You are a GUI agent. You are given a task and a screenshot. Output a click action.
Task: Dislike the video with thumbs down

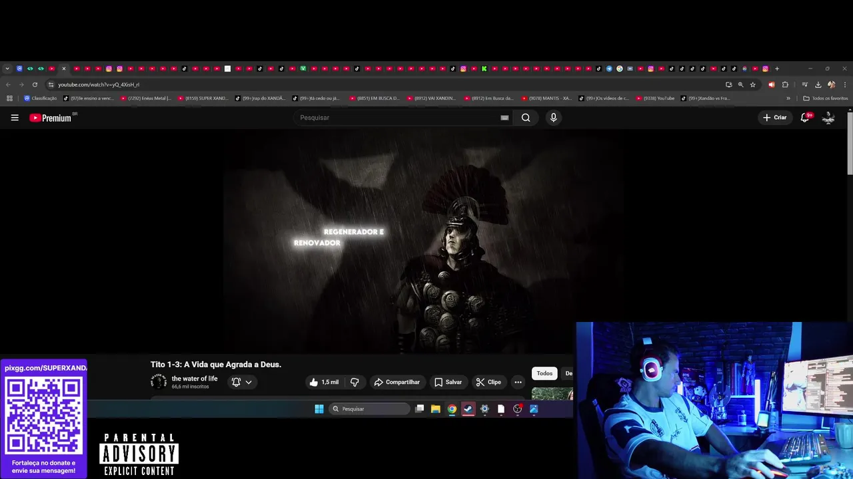[x=355, y=382]
